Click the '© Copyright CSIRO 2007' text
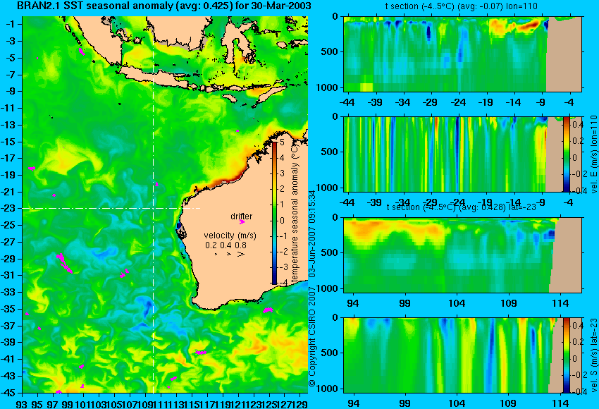This screenshot has height=409, width=599. pos(312,336)
